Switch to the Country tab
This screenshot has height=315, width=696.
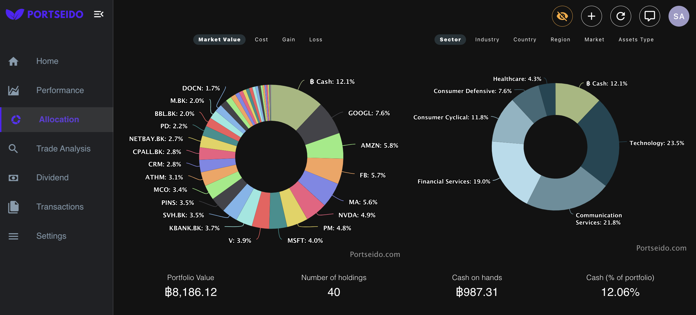click(x=525, y=40)
